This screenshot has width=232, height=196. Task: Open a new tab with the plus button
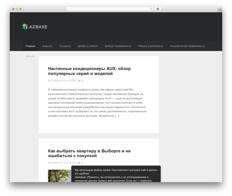220,10
